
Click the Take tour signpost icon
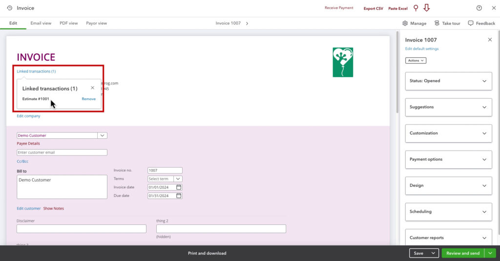pos(437,23)
